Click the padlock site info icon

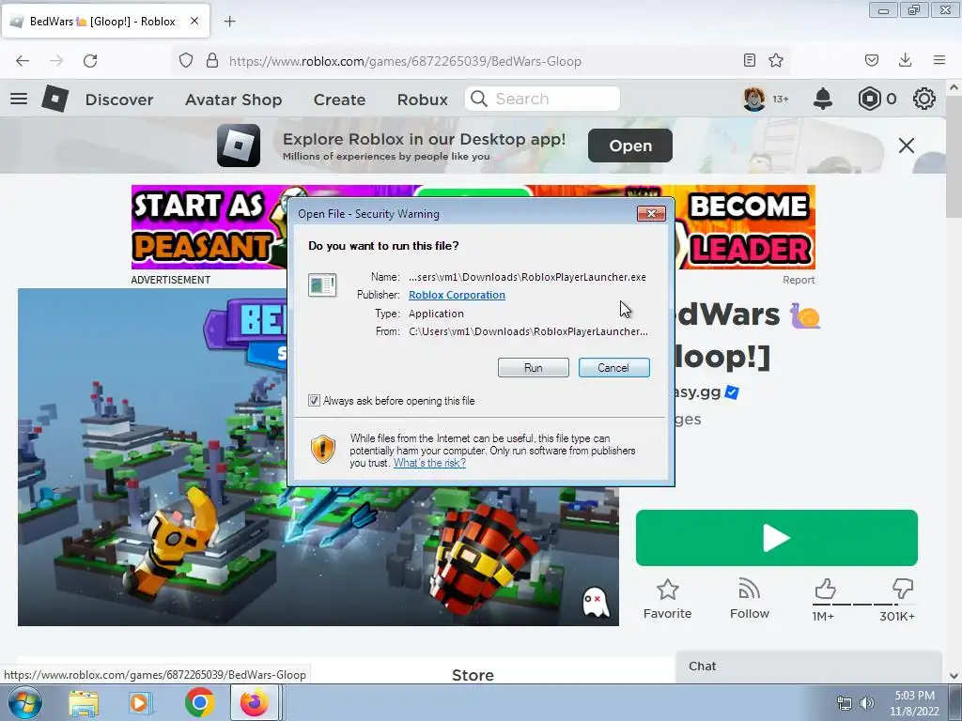coord(212,61)
